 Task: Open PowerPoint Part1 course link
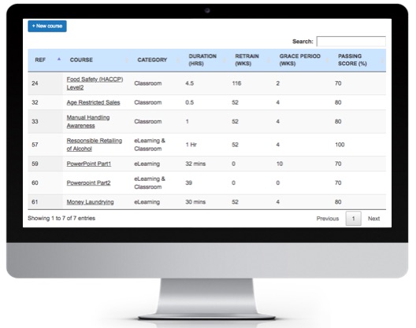point(88,164)
